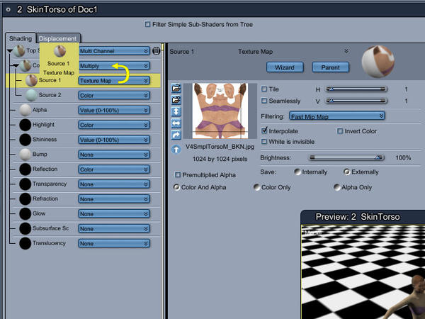This screenshot has height=319, width=425.
Task: Select the Reflection channel sphere
Action: (25, 169)
